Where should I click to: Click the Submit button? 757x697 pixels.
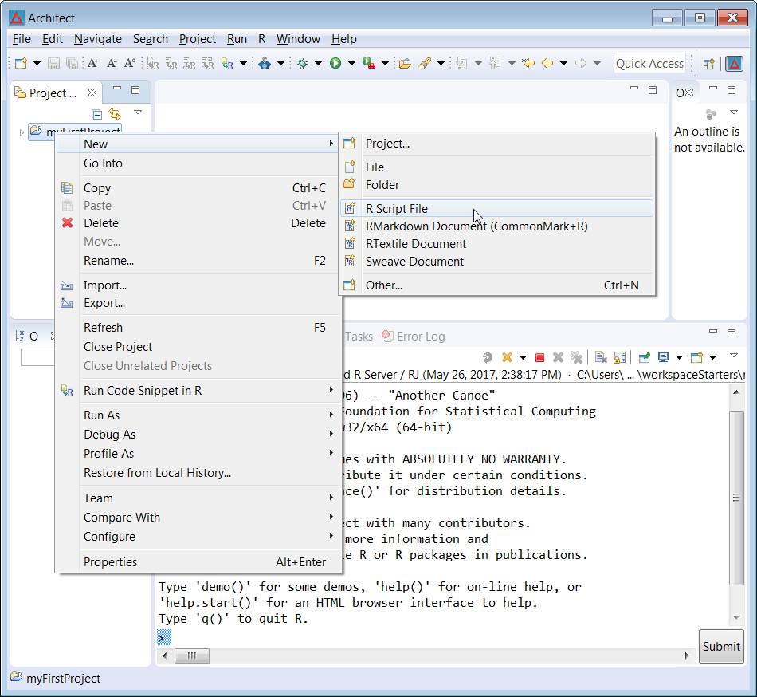click(721, 646)
